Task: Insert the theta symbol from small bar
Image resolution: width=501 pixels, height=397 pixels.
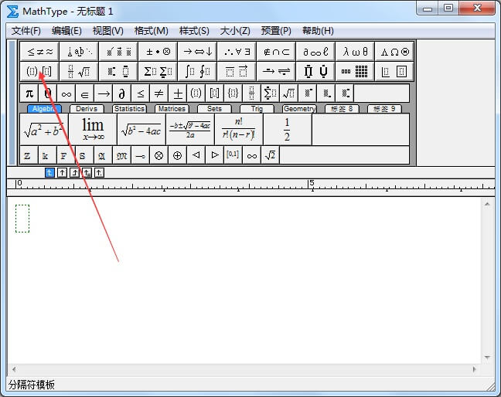Action: pos(48,93)
